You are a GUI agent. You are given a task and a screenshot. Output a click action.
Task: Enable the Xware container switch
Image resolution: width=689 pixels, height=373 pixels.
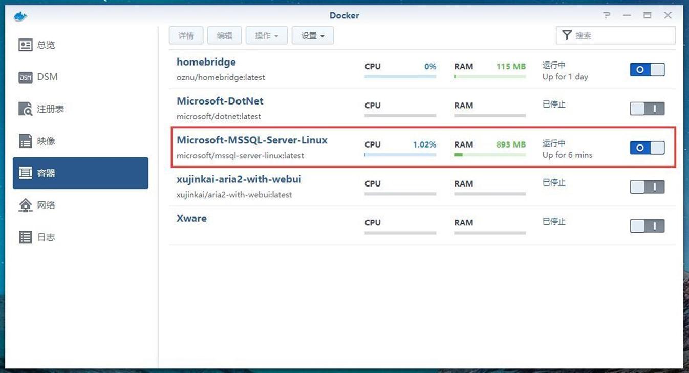(x=647, y=226)
